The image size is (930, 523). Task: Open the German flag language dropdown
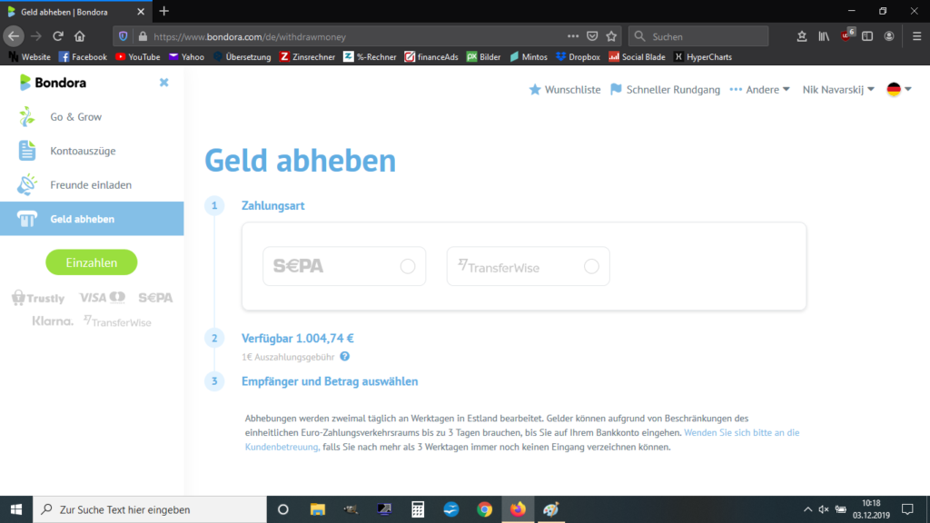tap(898, 90)
